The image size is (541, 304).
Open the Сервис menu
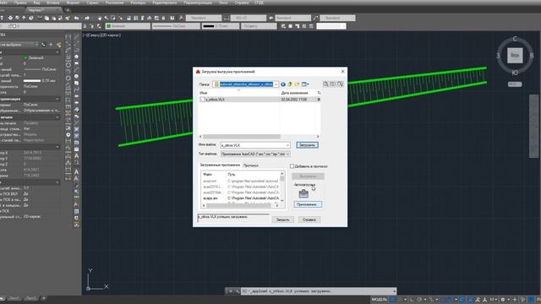92,3
